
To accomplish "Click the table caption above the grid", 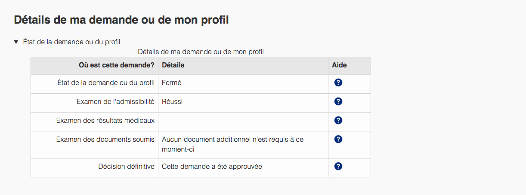I will 201,52.
